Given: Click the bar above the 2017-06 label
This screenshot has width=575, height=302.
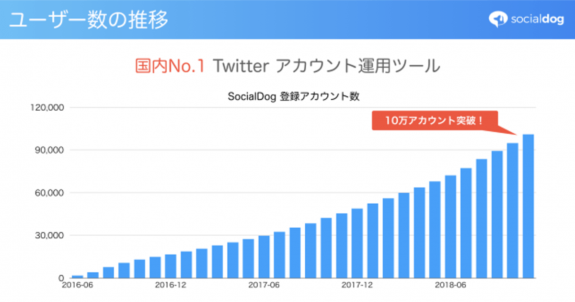Looking at the screenshot, I should click(264, 256).
